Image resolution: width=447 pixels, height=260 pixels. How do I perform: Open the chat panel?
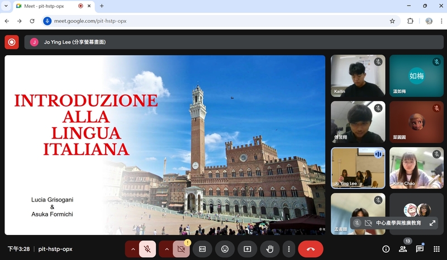(x=420, y=249)
